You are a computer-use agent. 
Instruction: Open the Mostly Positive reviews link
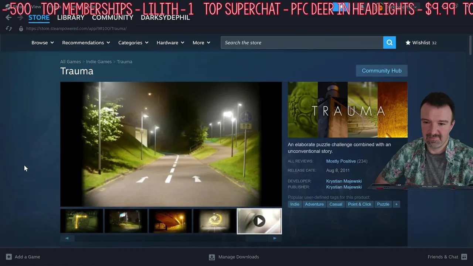pyautogui.click(x=341, y=161)
